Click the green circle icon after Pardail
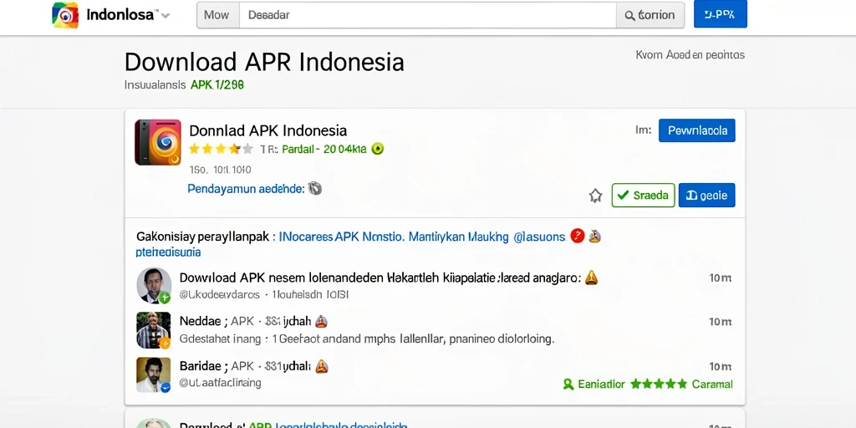The width and height of the screenshot is (856, 428). tap(378, 149)
